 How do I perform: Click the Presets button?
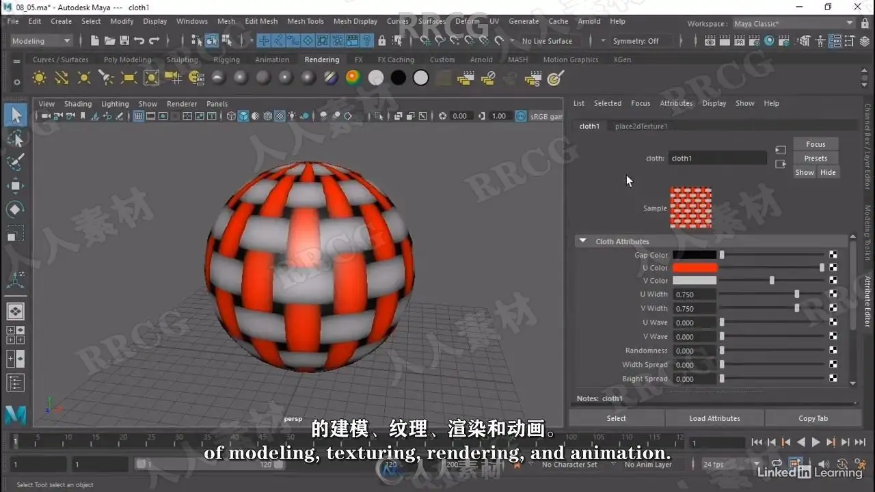pyautogui.click(x=816, y=159)
